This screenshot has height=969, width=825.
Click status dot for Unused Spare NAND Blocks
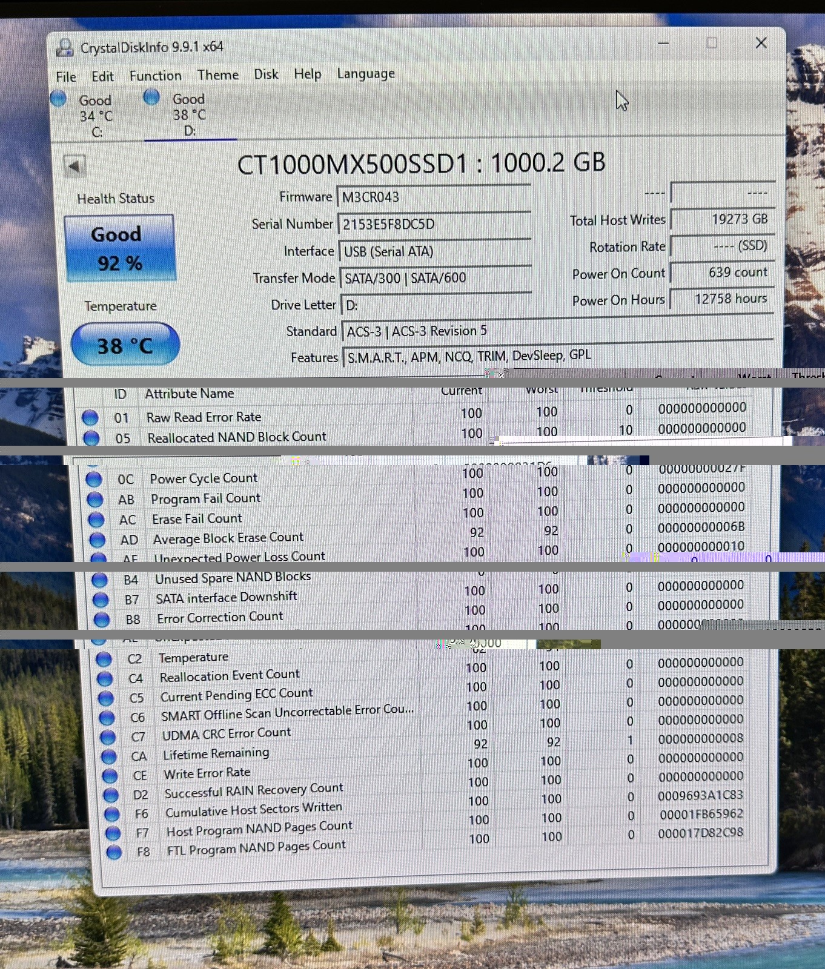coord(99,580)
